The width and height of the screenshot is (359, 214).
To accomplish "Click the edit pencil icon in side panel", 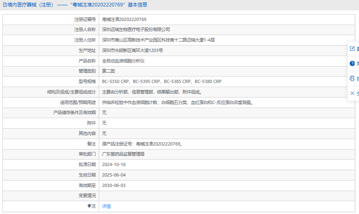I will pos(352,48).
